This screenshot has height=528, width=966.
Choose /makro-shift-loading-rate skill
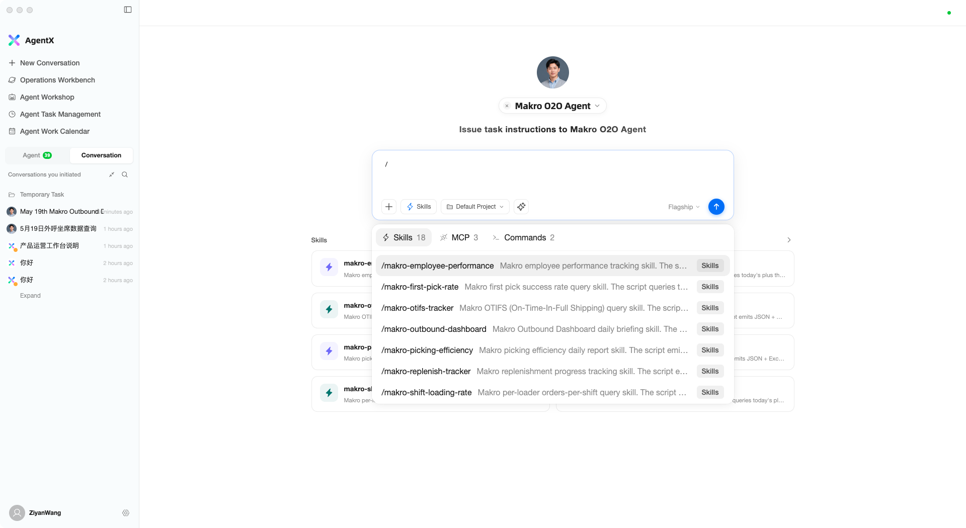pyautogui.click(x=552, y=392)
